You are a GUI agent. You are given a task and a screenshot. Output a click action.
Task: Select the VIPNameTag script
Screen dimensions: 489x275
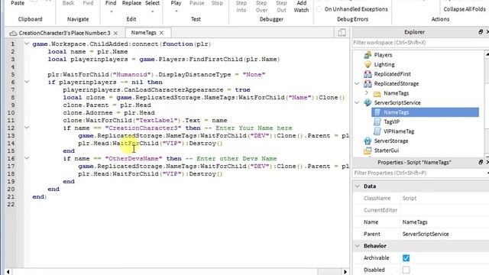click(x=399, y=131)
